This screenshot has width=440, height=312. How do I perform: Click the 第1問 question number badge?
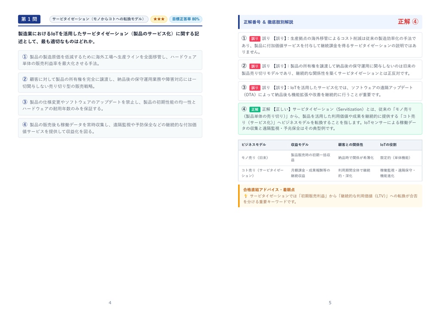click(x=29, y=19)
